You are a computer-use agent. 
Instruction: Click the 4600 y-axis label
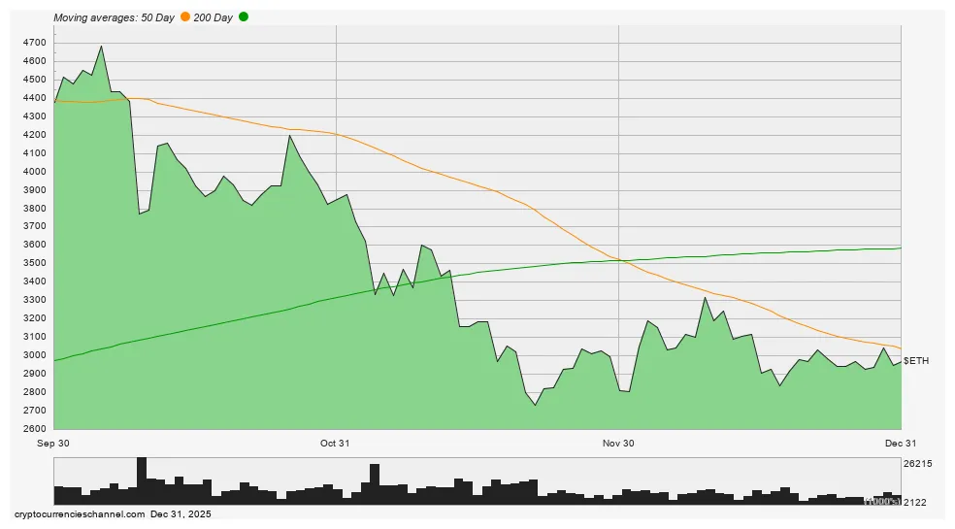point(34,61)
